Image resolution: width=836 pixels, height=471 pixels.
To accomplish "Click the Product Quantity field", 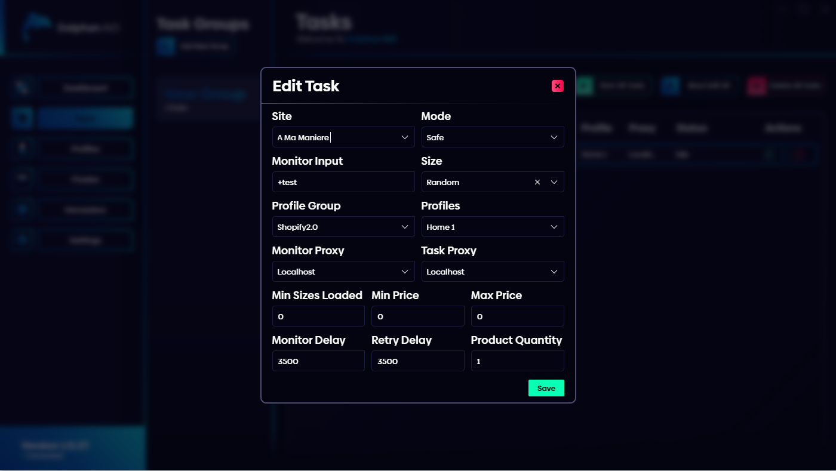I will pyautogui.click(x=517, y=361).
